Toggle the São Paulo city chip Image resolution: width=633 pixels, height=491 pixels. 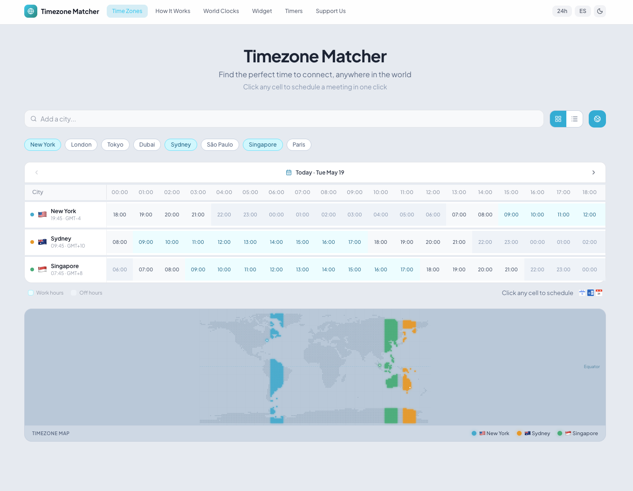pos(220,145)
